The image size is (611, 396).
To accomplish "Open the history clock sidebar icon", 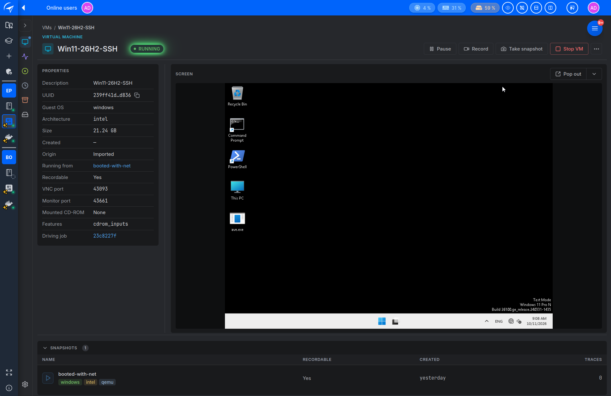I will pos(25,86).
